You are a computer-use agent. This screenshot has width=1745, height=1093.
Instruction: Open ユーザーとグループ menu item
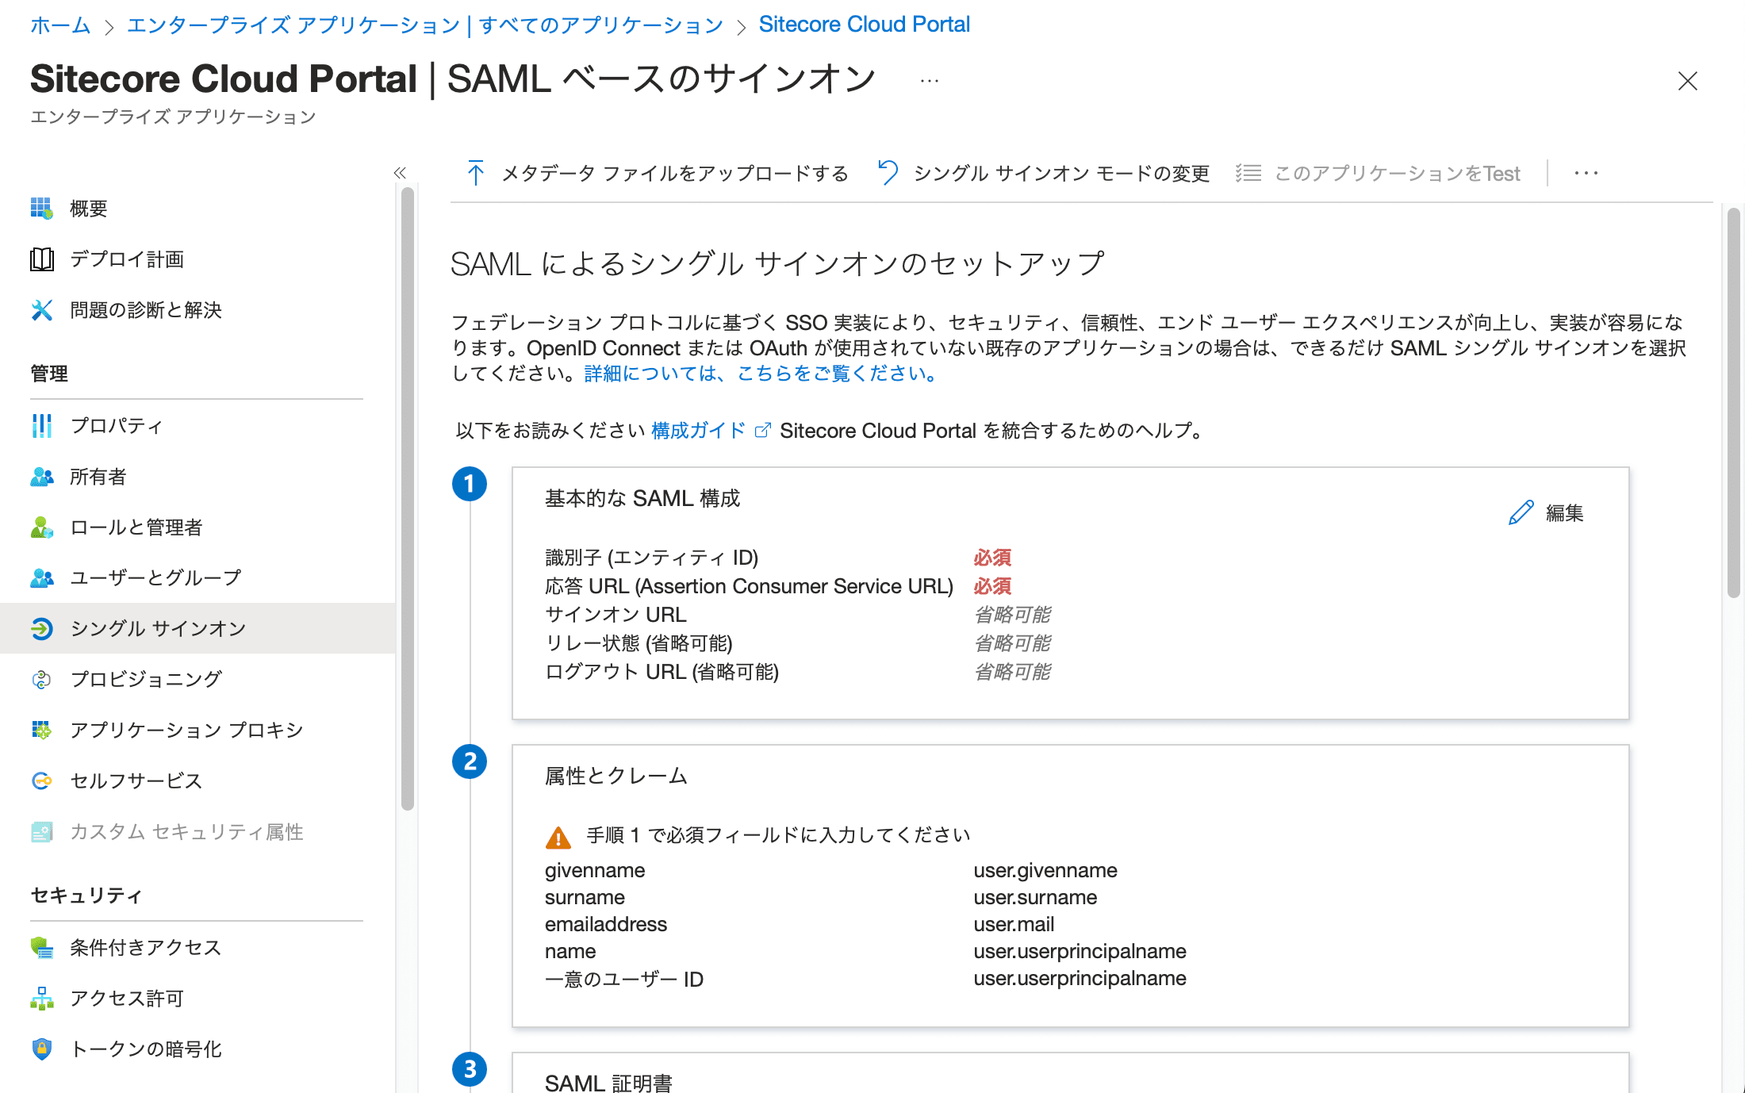click(155, 577)
